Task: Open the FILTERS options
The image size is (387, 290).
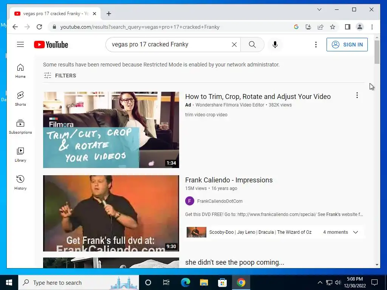Action: 60,76
